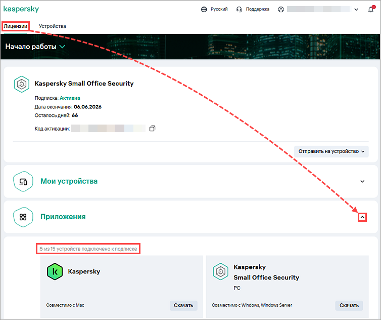Viewport: 381px width, 320px height.
Task: Click the blurred account name
Action: [x=318, y=9]
